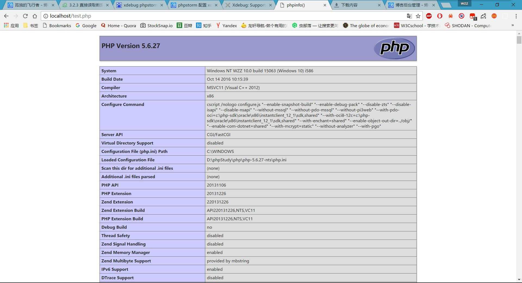The width and height of the screenshot is (522, 283).
Task: Close the 下载内容 tab
Action: (379, 5)
